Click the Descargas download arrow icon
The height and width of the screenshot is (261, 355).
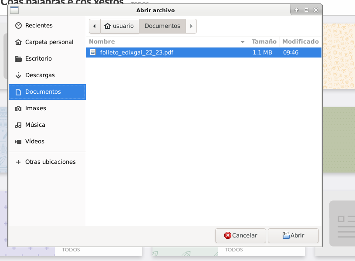tap(18, 75)
